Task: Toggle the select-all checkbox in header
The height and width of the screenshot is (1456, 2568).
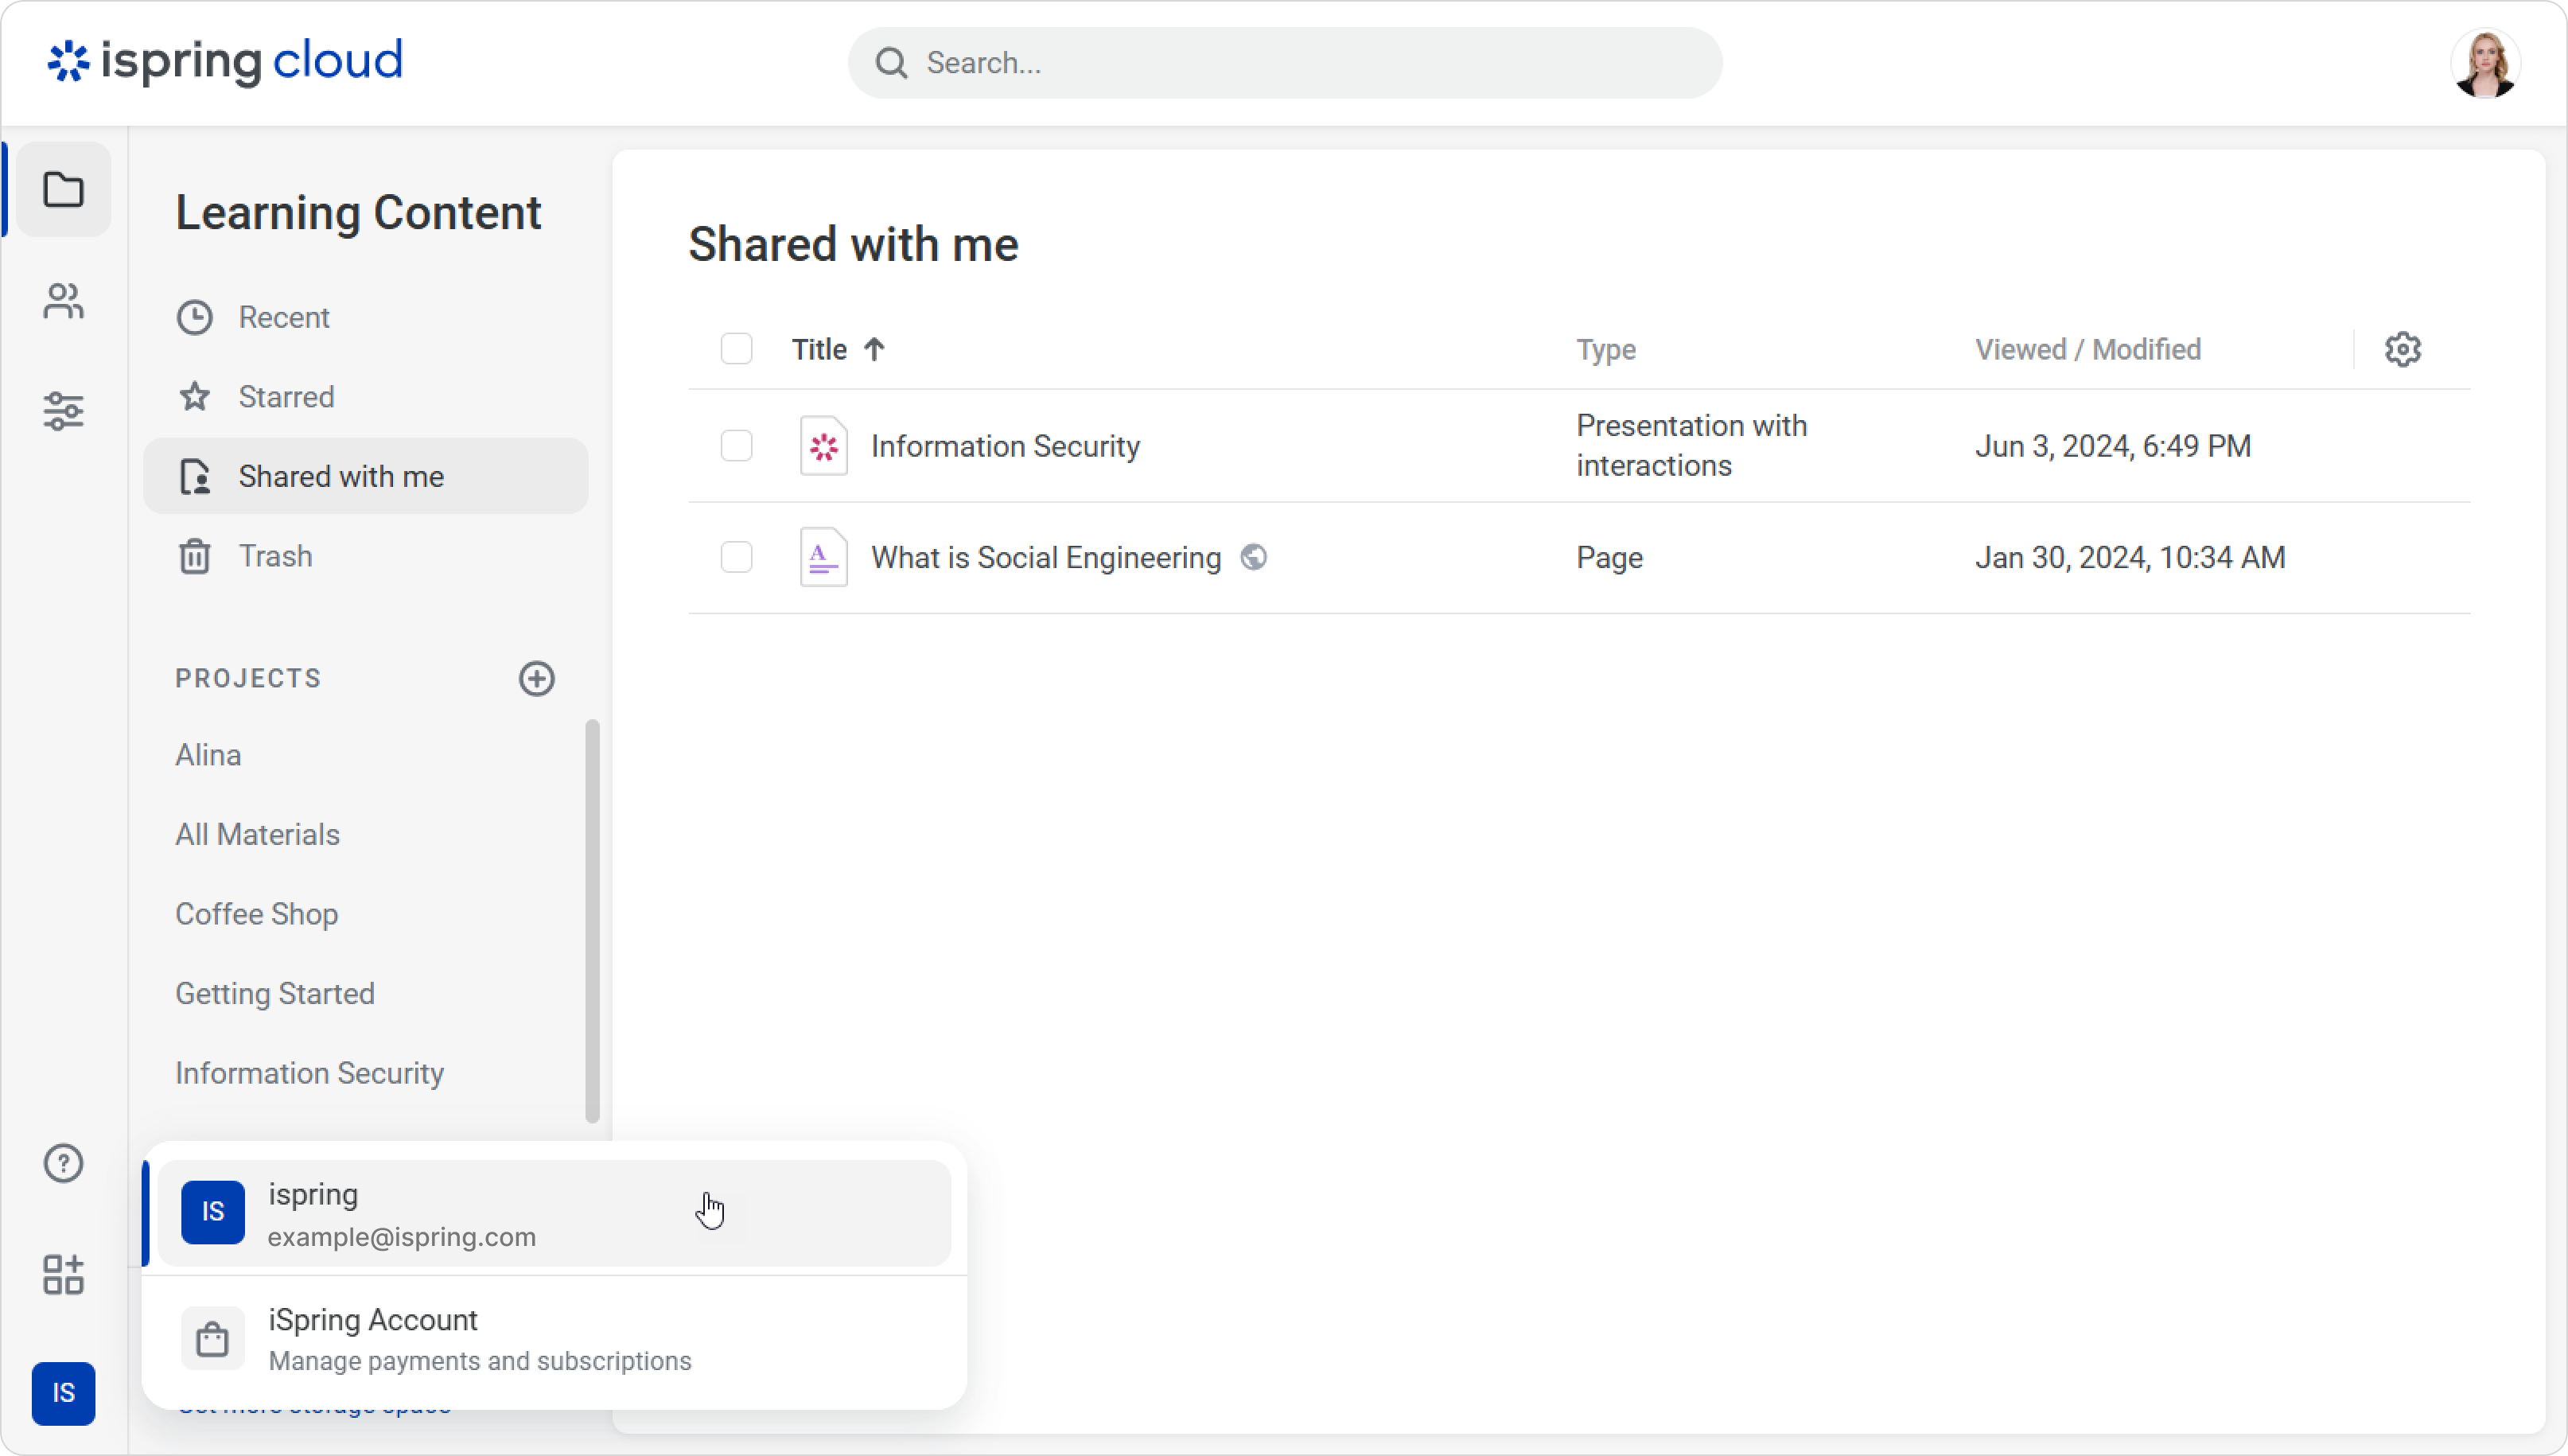Action: (737, 349)
